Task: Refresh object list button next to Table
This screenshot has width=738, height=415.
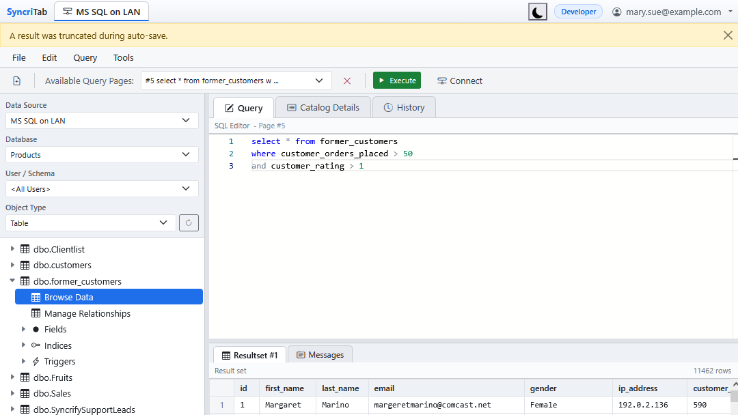Action: tap(189, 223)
